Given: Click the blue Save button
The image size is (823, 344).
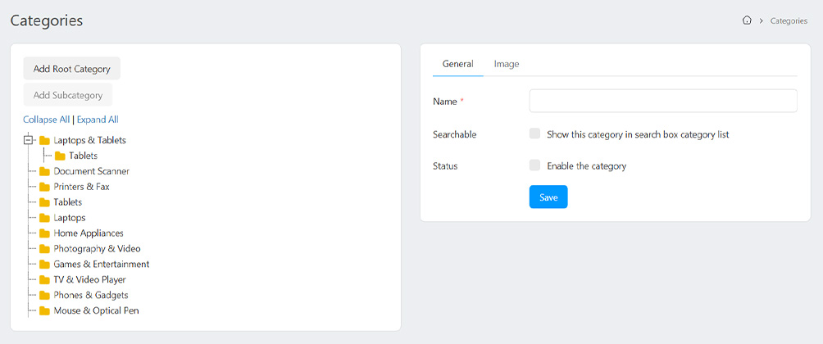Looking at the screenshot, I should point(548,197).
